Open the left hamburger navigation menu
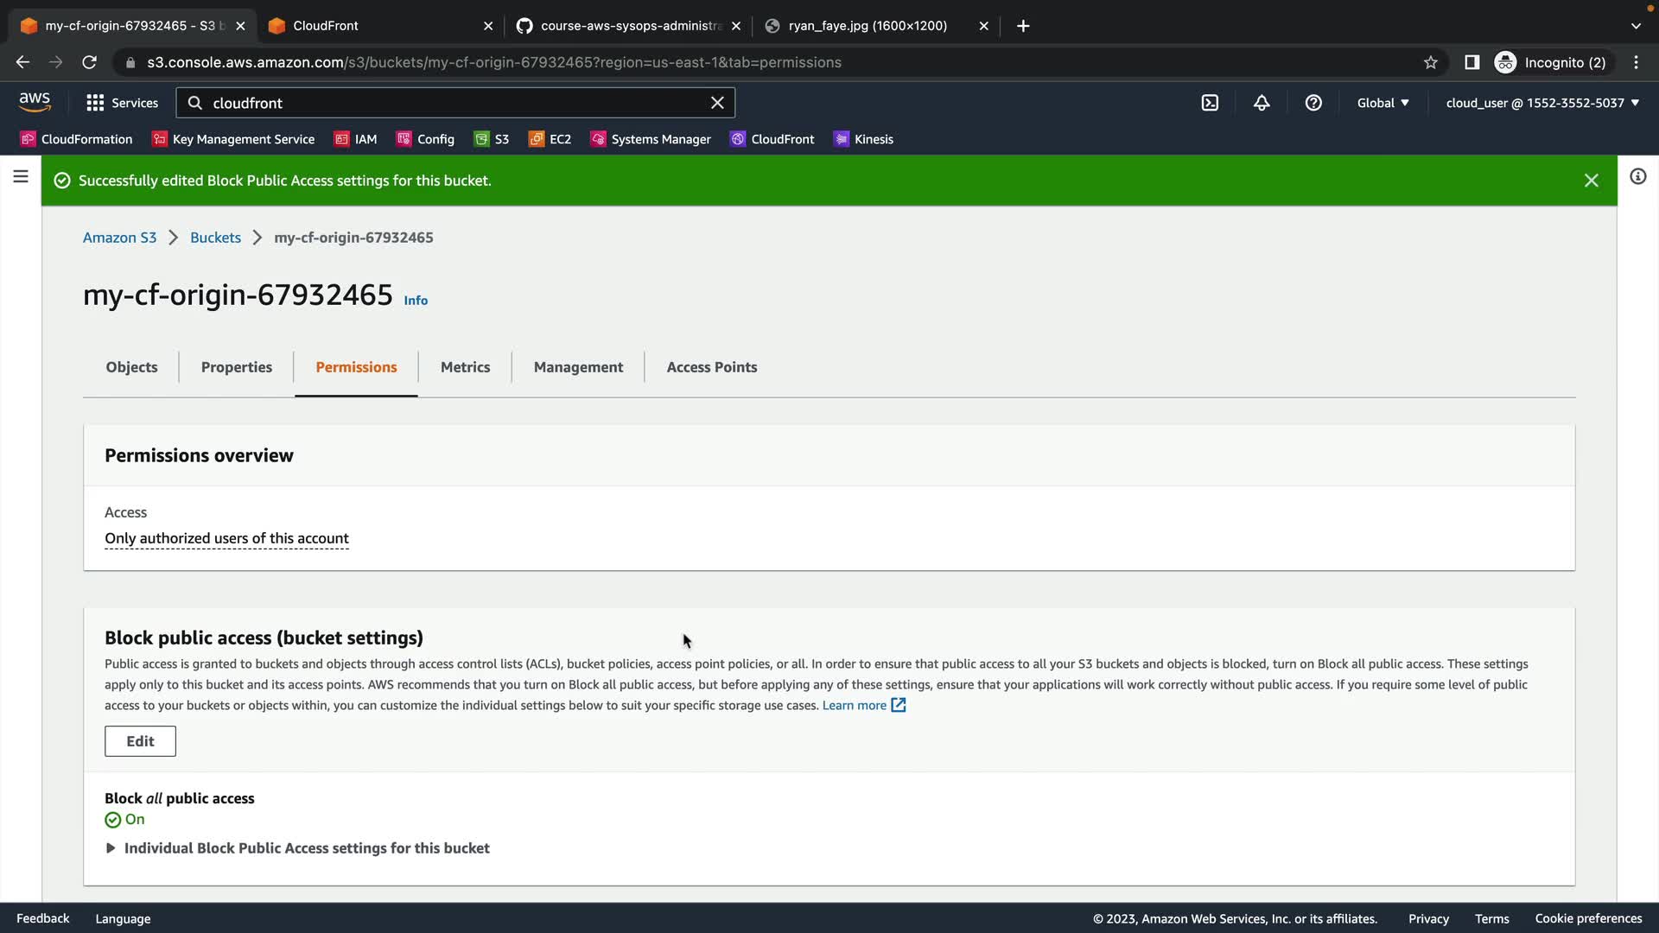 [x=21, y=177]
